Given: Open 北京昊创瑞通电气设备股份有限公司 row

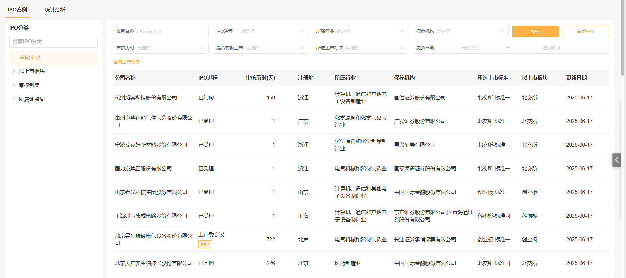Looking at the screenshot, I should click(360, 240).
